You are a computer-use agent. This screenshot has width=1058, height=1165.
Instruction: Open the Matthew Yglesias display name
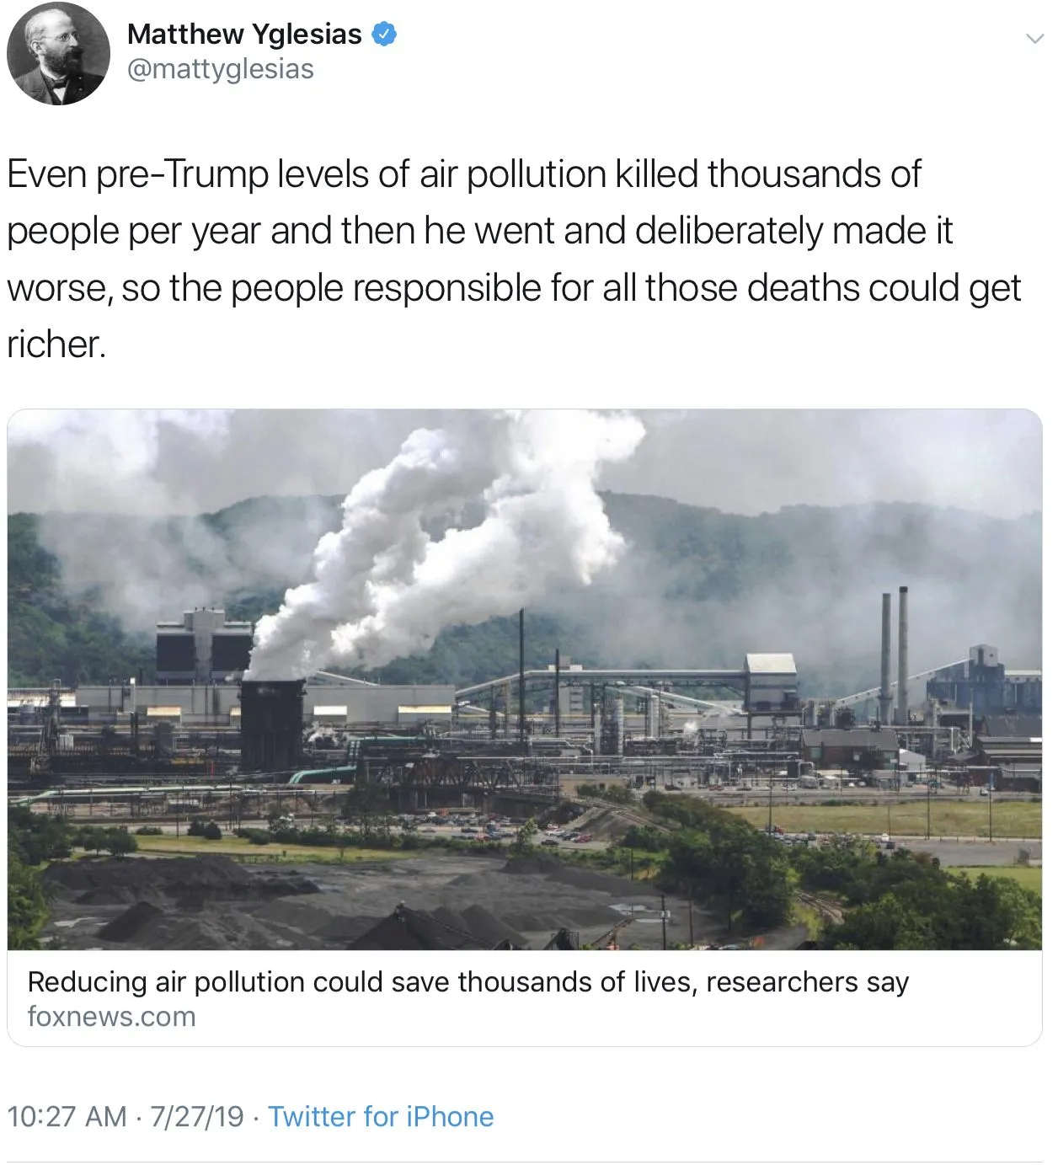[x=244, y=35]
